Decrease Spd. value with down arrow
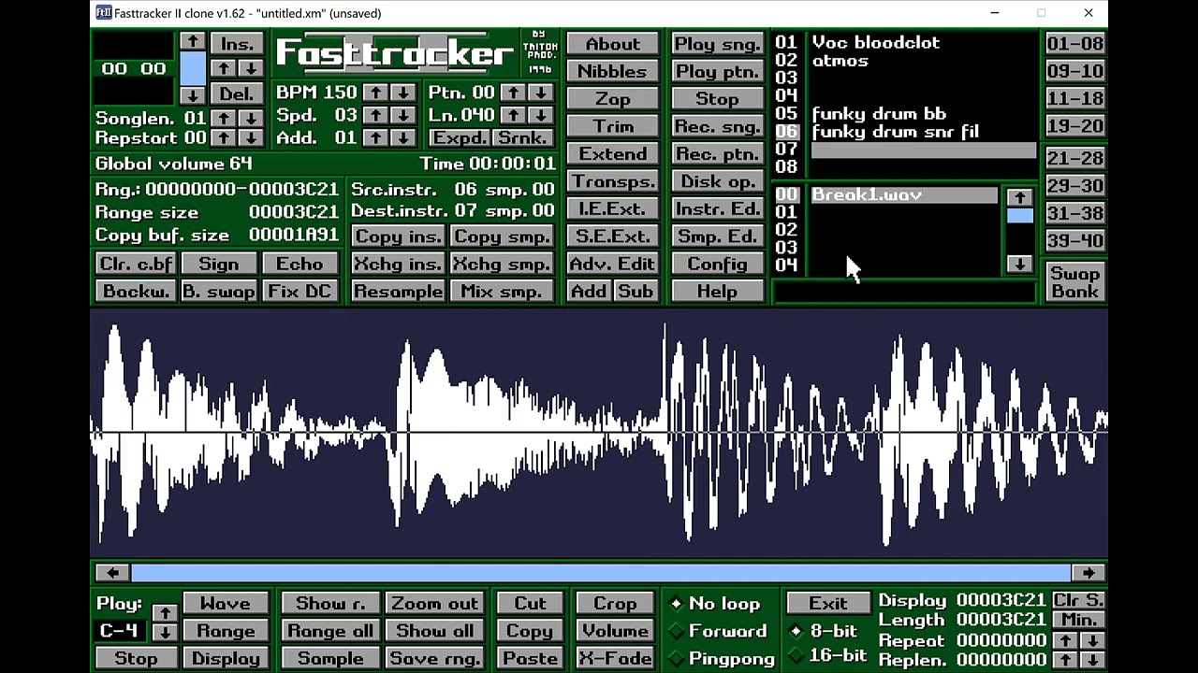The image size is (1198, 673). 403,115
